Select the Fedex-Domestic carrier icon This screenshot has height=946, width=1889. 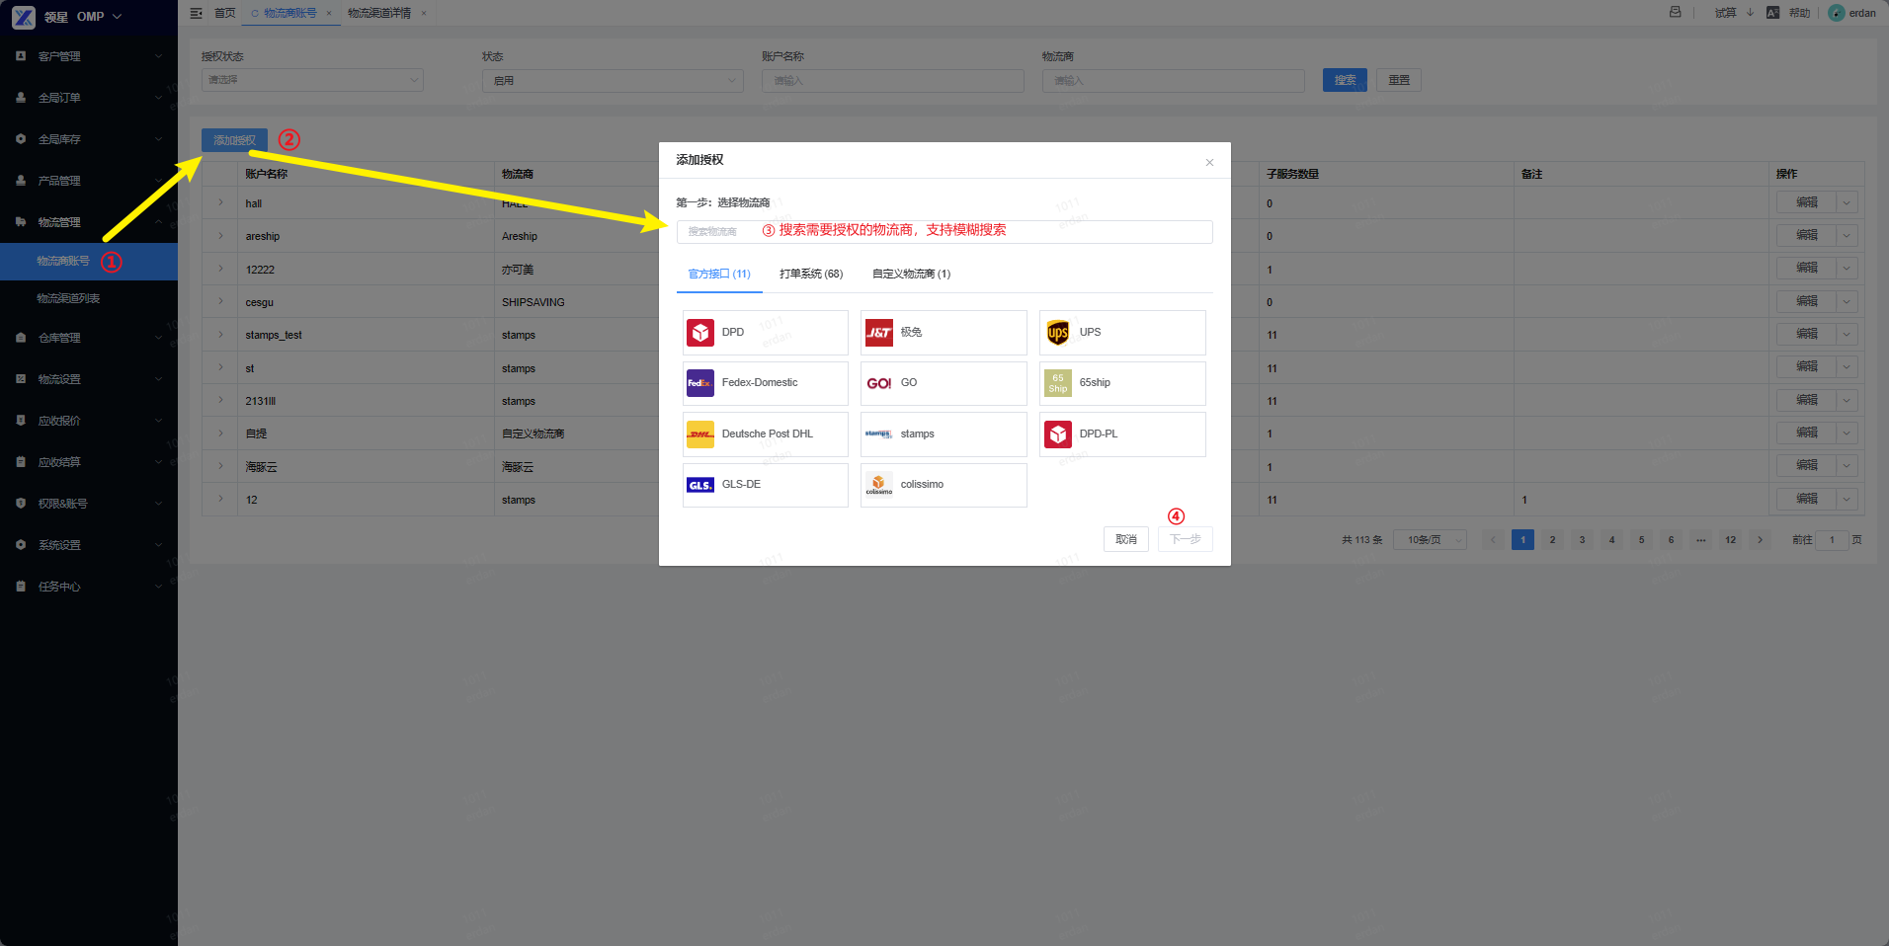tap(700, 383)
